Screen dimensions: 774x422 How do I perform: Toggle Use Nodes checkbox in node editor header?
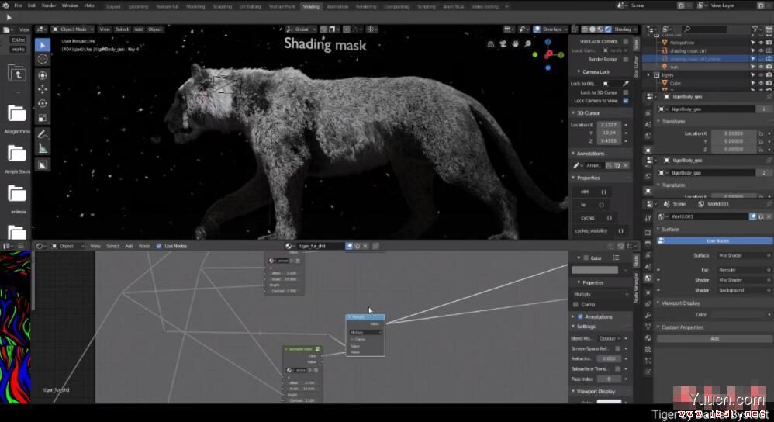(x=159, y=246)
